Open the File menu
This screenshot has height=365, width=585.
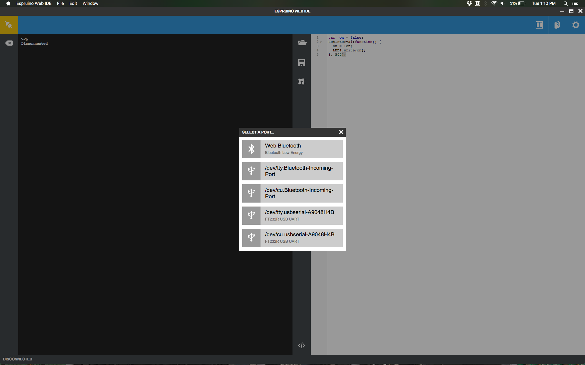(x=60, y=3)
